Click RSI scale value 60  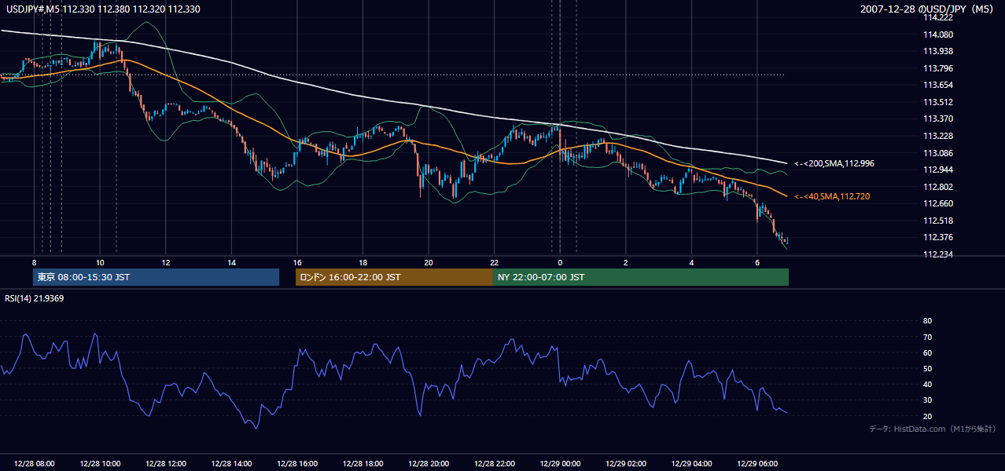coord(927,352)
